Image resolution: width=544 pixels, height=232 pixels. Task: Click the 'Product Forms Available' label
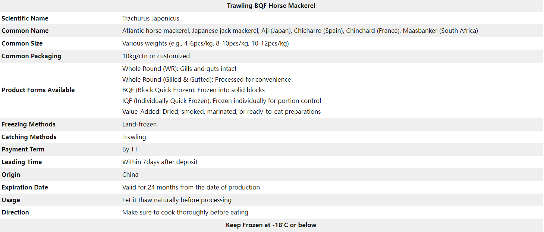coord(38,90)
